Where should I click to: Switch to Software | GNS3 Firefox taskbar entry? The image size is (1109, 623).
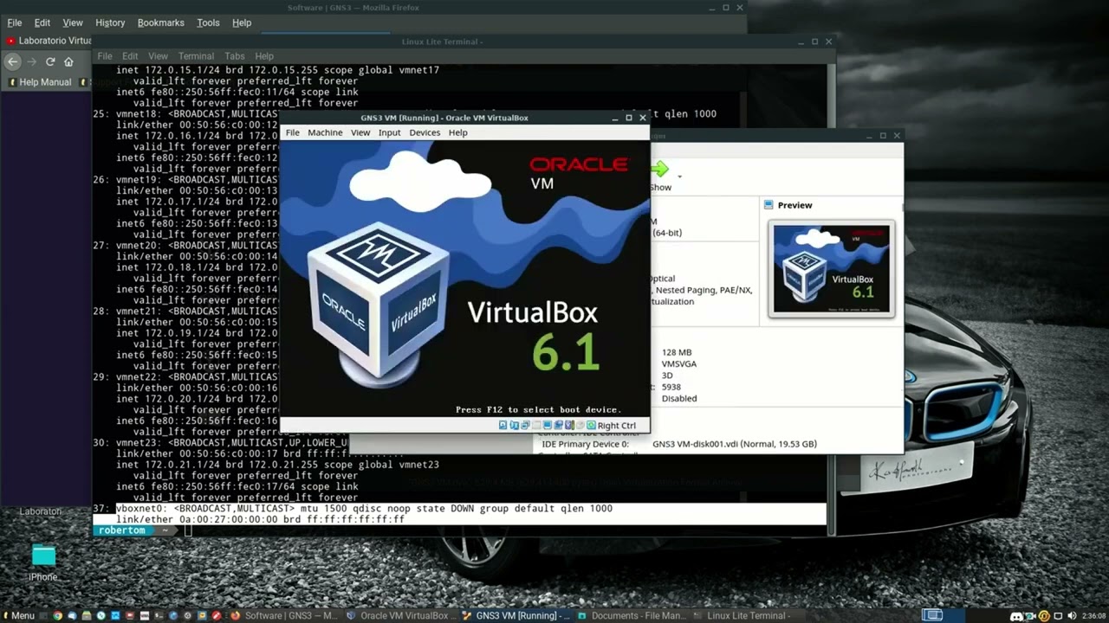[x=284, y=616]
